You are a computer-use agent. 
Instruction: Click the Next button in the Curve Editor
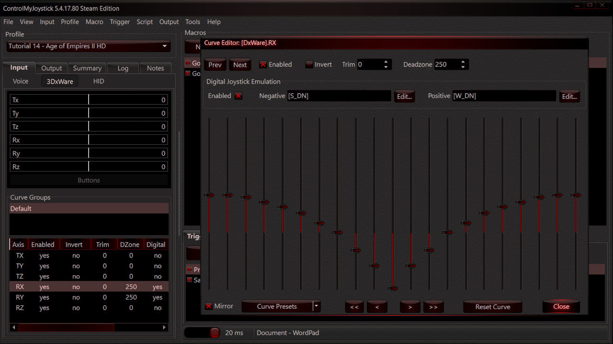point(240,64)
